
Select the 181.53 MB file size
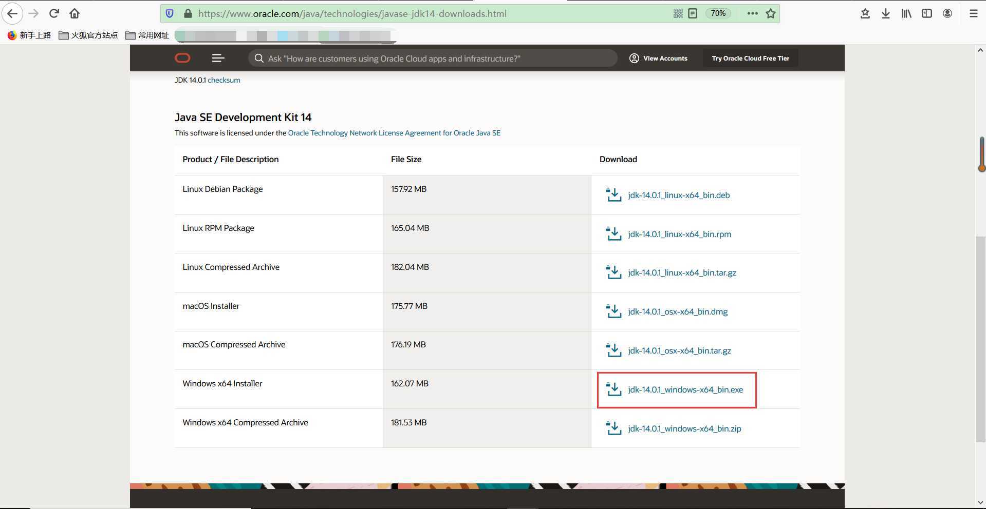tap(408, 422)
